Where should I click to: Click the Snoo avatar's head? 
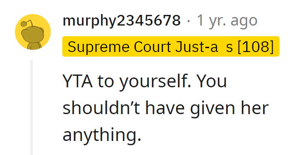click(x=32, y=34)
